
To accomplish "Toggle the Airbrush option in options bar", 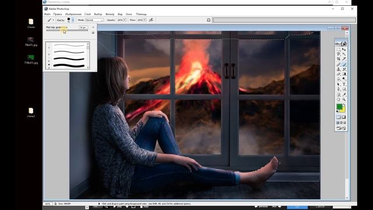I will (x=151, y=20).
